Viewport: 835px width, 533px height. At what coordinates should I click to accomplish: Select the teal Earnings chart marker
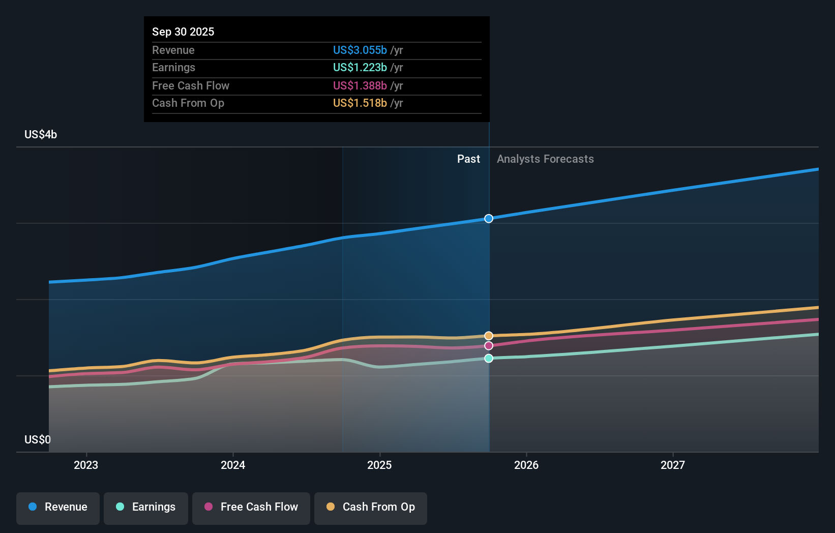(489, 359)
